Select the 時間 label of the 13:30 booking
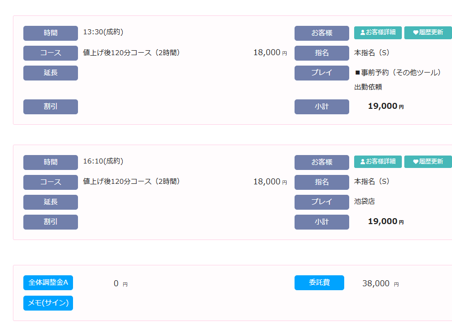The height and width of the screenshot is (322, 452). point(51,33)
